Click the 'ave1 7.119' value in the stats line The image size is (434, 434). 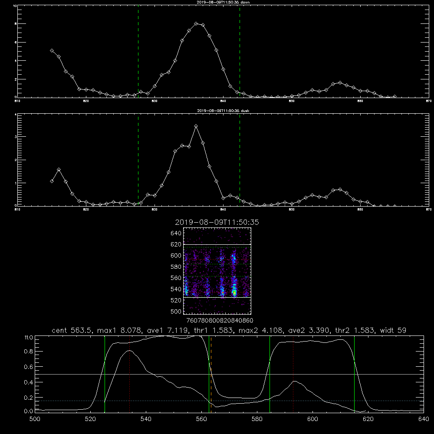[x=168, y=330]
